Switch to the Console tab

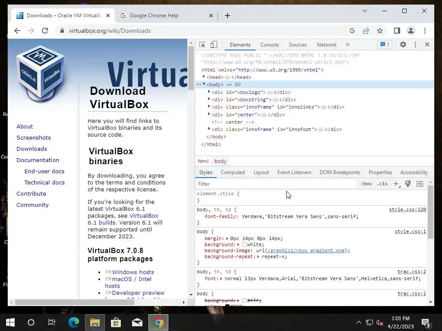pos(269,45)
